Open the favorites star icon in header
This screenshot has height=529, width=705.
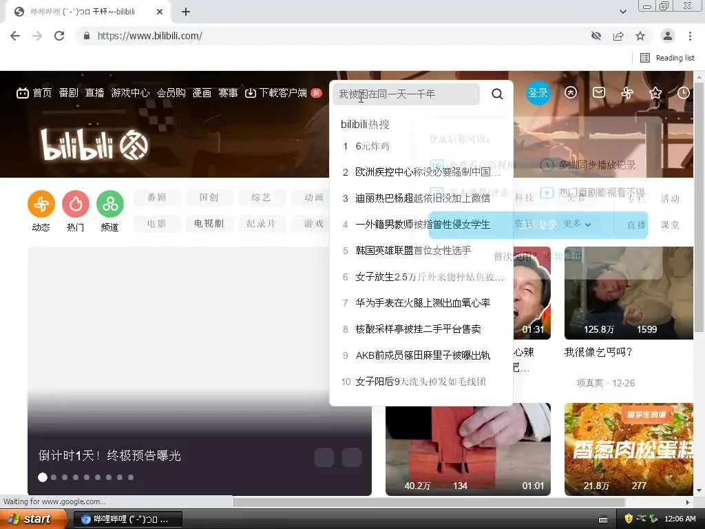click(655, 93)
